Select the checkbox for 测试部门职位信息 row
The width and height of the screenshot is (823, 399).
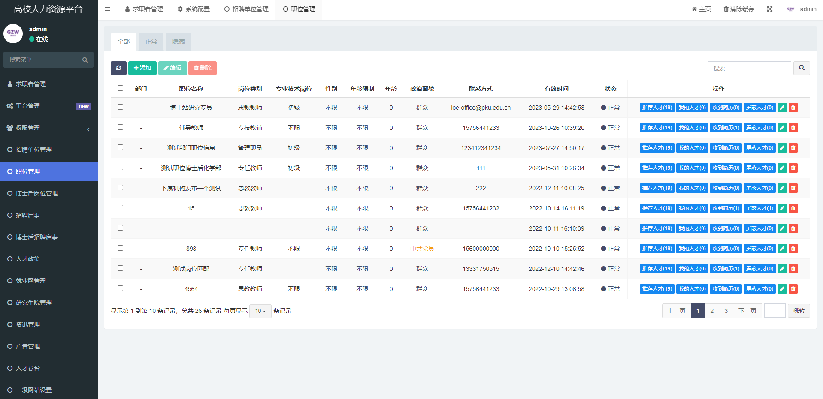pyautogui.click(x=120, y=147)
